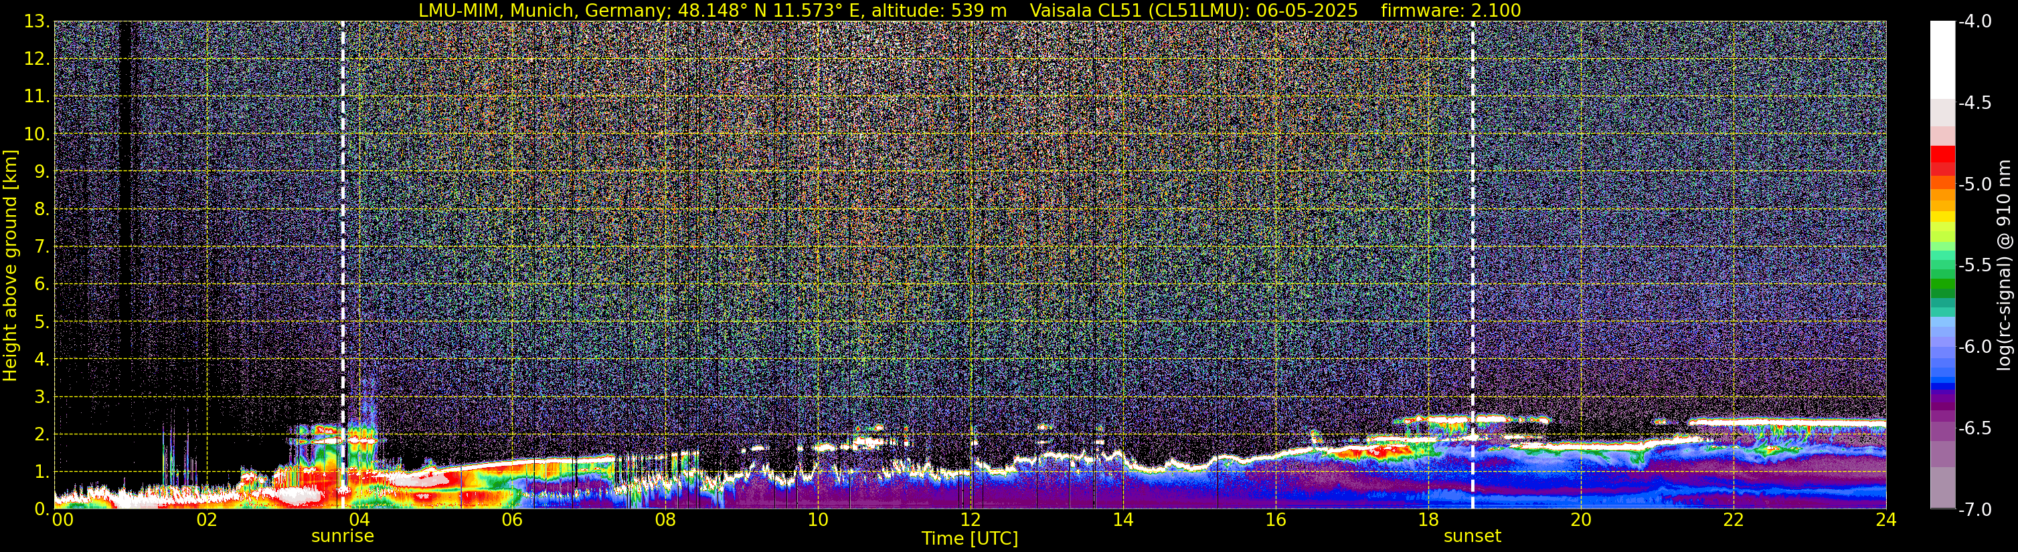Click the 'Height above ground [km]' axis title

click(10, 265)
